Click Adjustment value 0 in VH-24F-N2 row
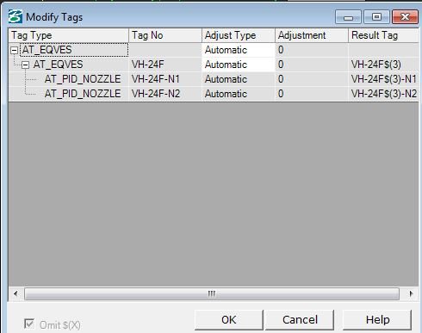The height and width of the screenshot is (333, 422). (x=312, y=94)
